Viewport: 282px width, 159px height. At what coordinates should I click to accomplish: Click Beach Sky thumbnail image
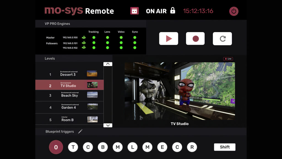pos(93,95)
